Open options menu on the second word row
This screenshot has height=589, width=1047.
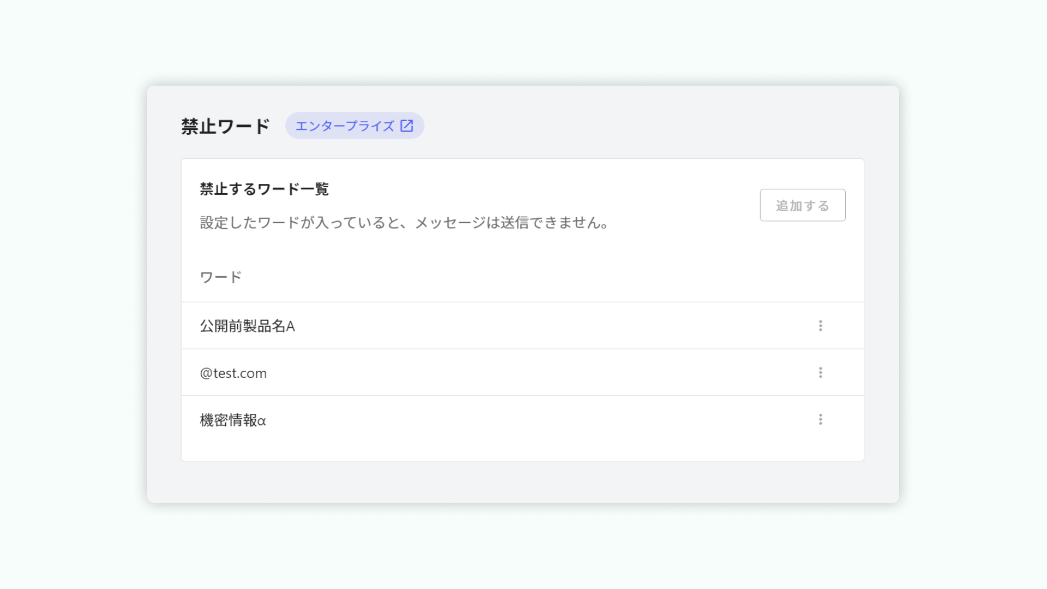(x=820, y=372)
